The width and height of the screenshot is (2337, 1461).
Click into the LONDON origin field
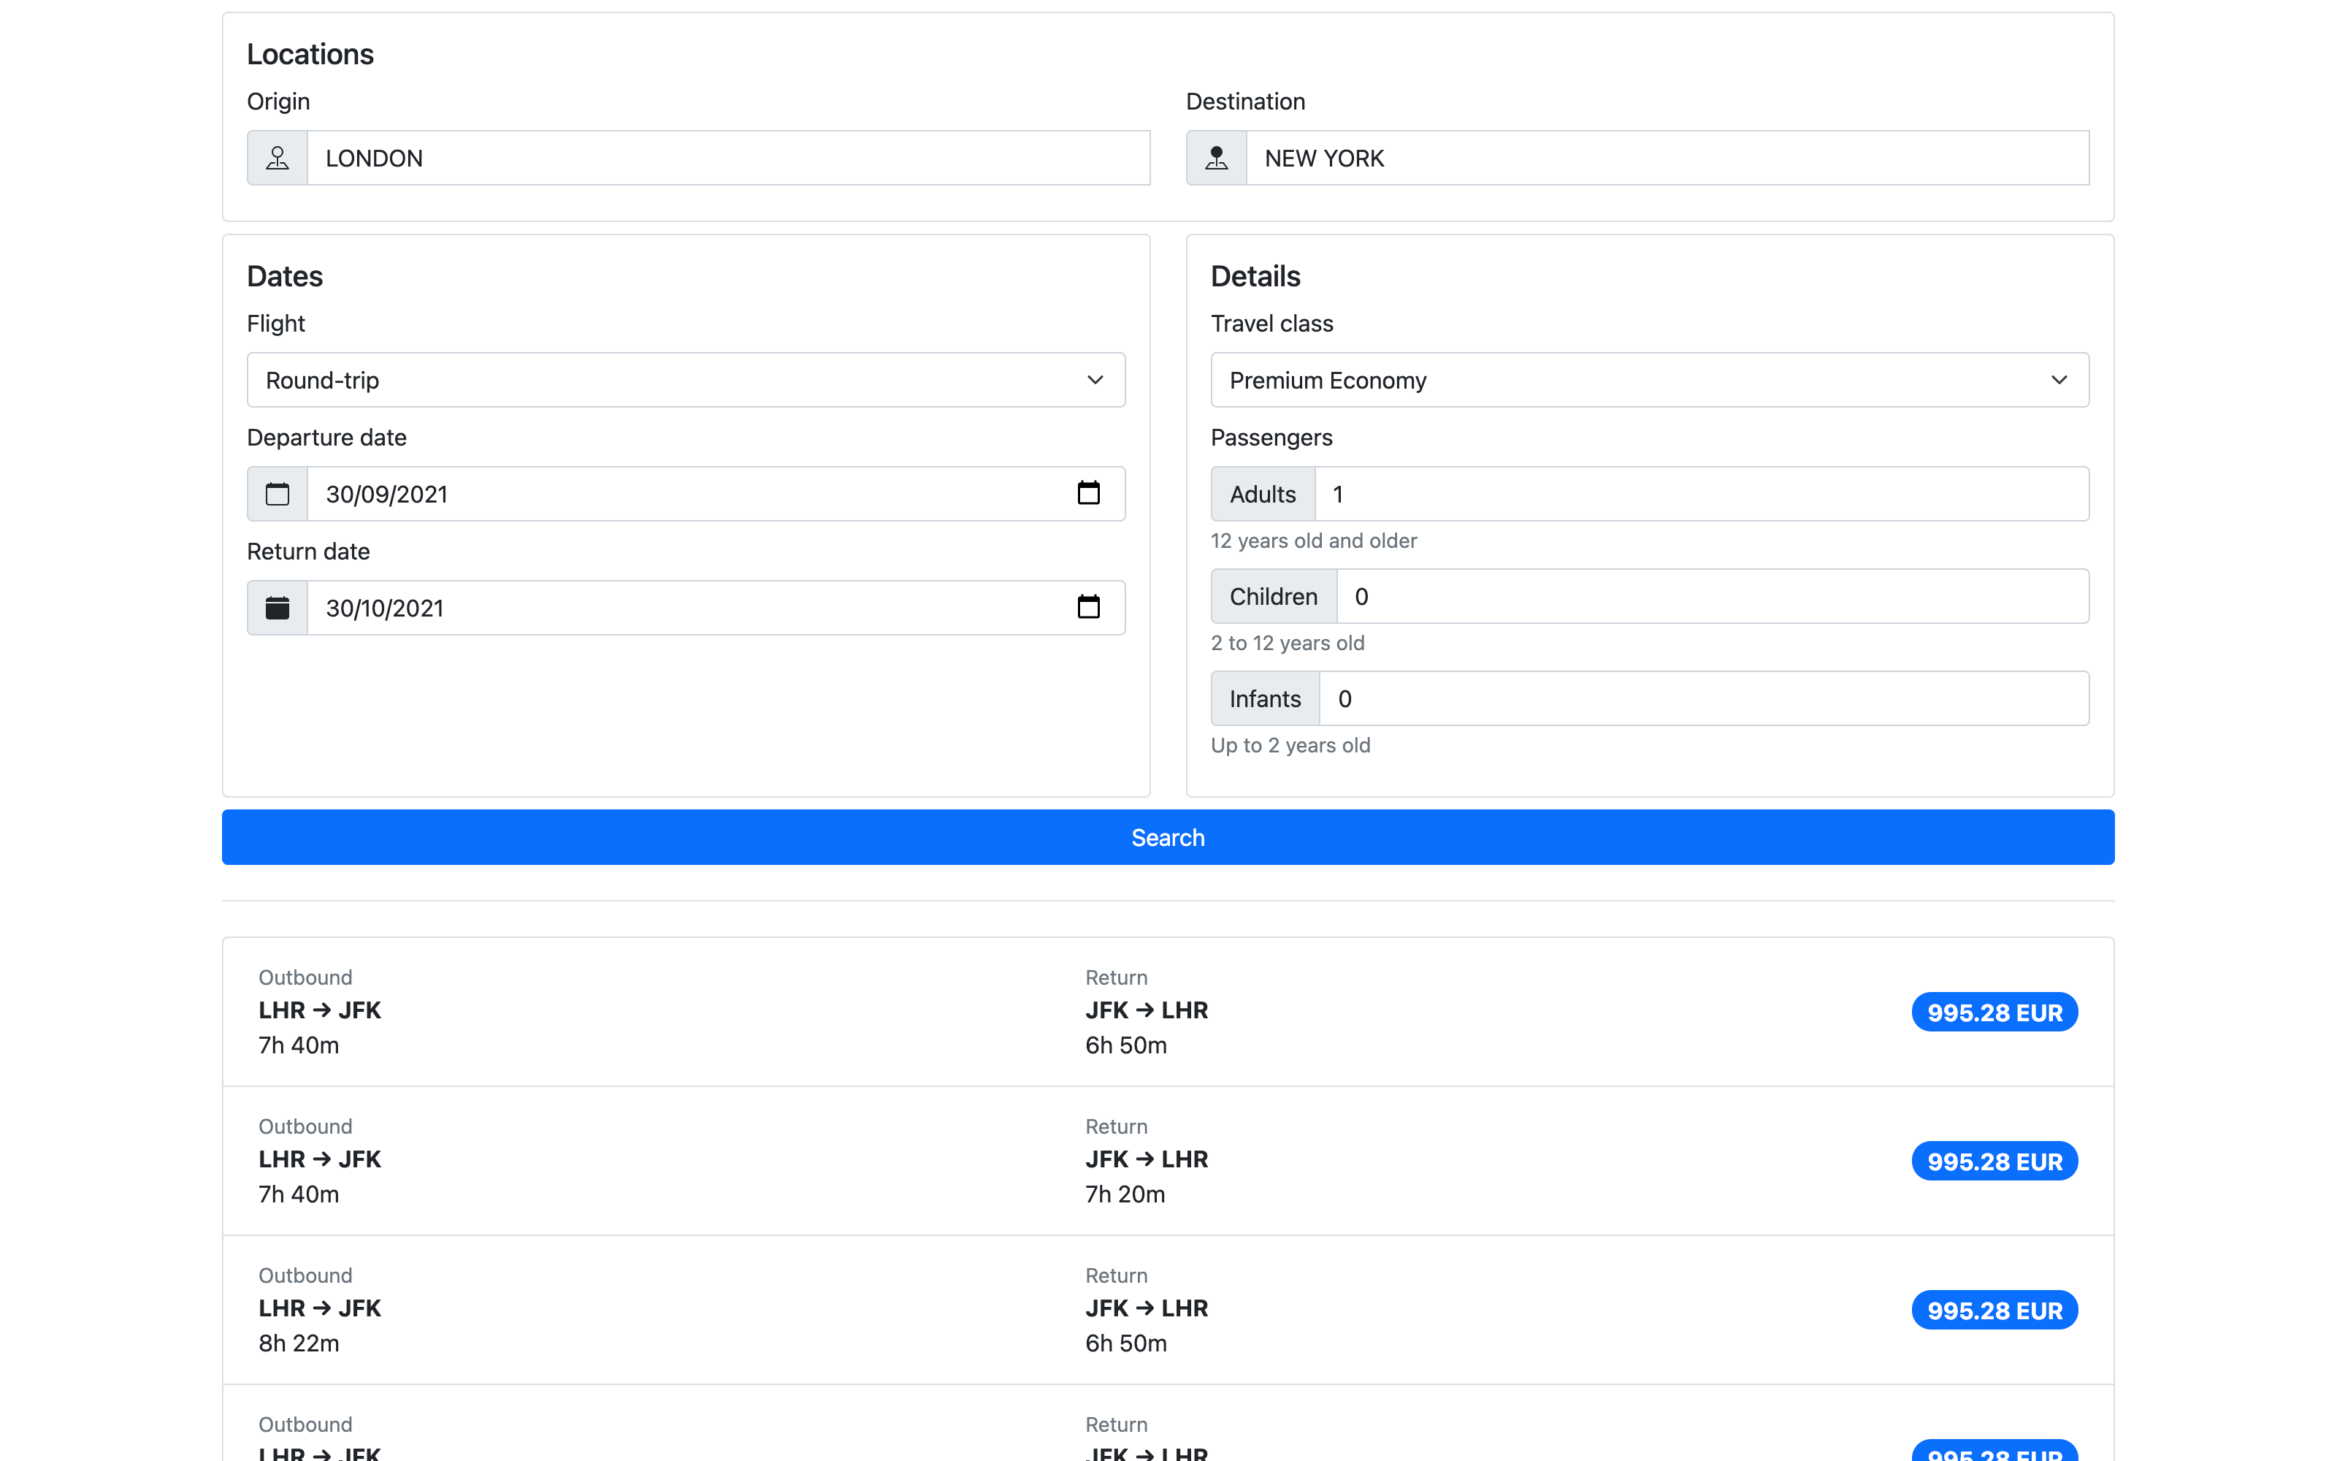pyautogui.click(x=727, y=158)
